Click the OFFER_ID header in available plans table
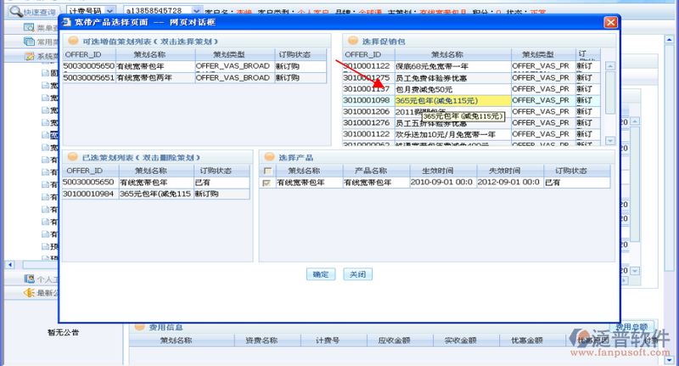The height and width of the screenshot is (366, 679). 89,54
